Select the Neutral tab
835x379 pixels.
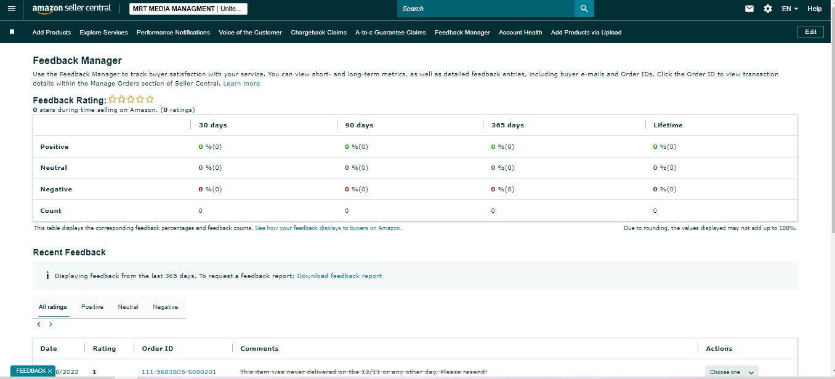click(128, 306)
